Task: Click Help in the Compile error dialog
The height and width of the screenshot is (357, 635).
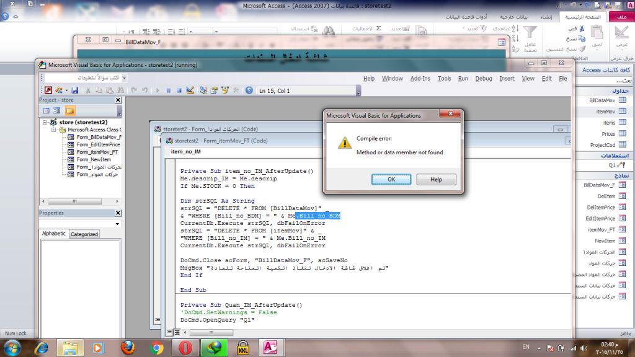Action: point(436,179)
